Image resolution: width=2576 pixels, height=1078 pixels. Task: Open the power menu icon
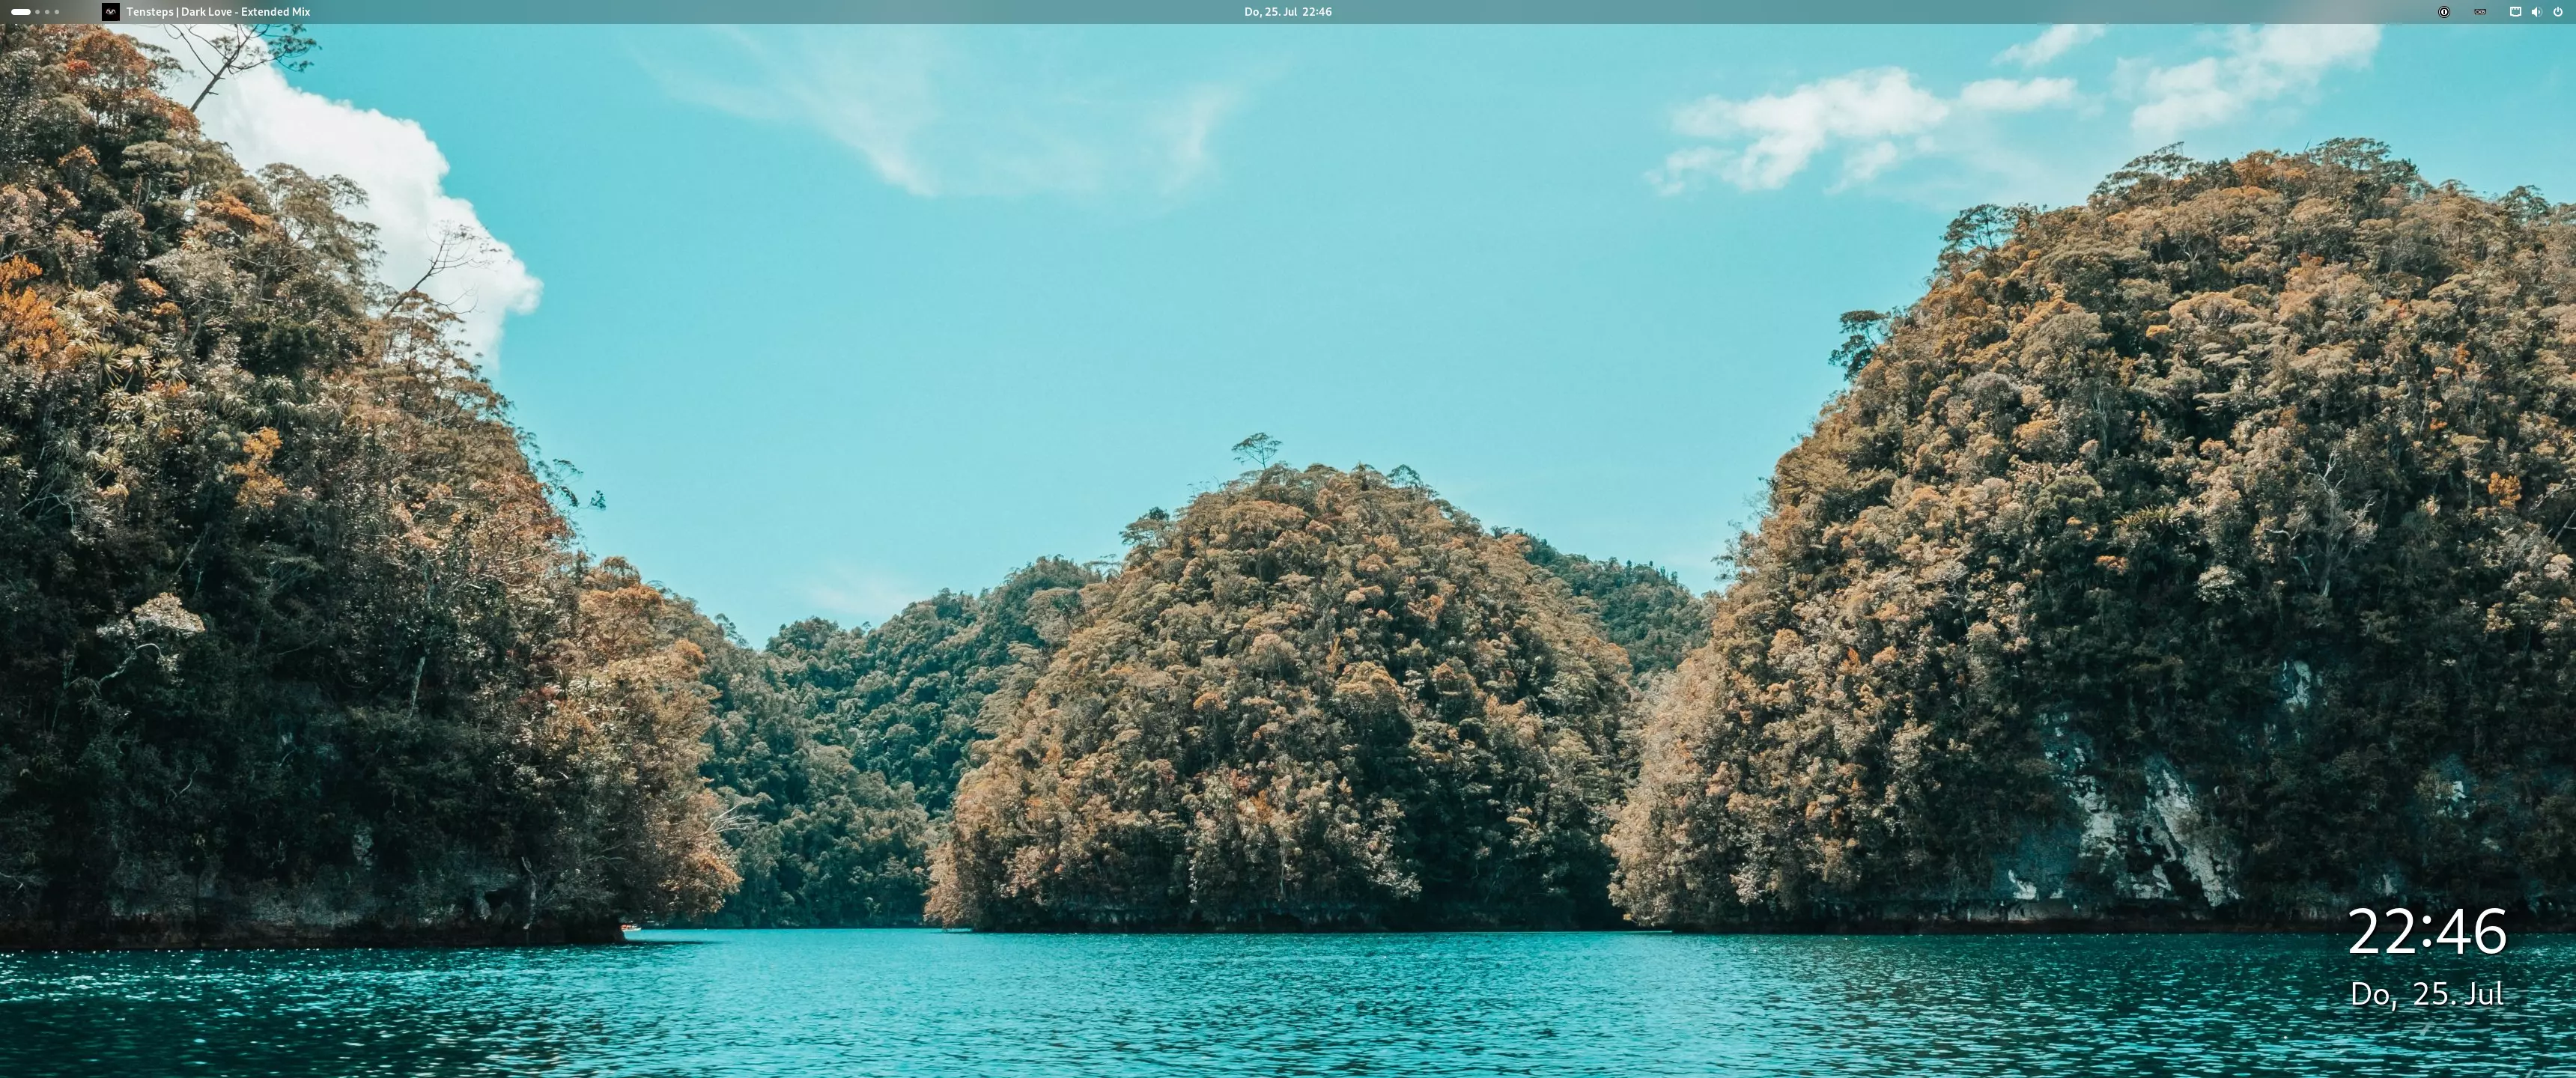tap(2558, 12)
